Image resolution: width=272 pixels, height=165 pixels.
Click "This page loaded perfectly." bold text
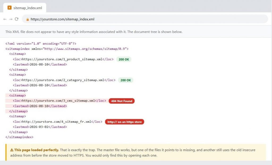[37, 150]
